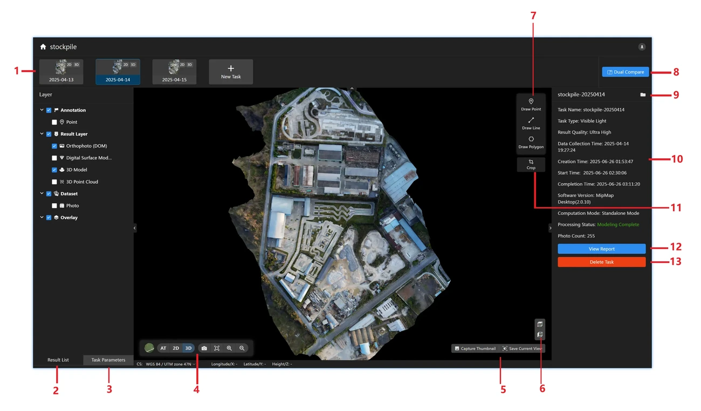701x411 pixels.
Task: Open the 2025-04-15 task thumbnail
Action: tap(174, 72)
